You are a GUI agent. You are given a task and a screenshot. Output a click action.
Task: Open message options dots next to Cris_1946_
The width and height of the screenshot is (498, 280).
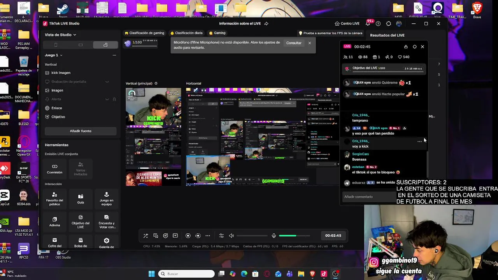[419, 142]
